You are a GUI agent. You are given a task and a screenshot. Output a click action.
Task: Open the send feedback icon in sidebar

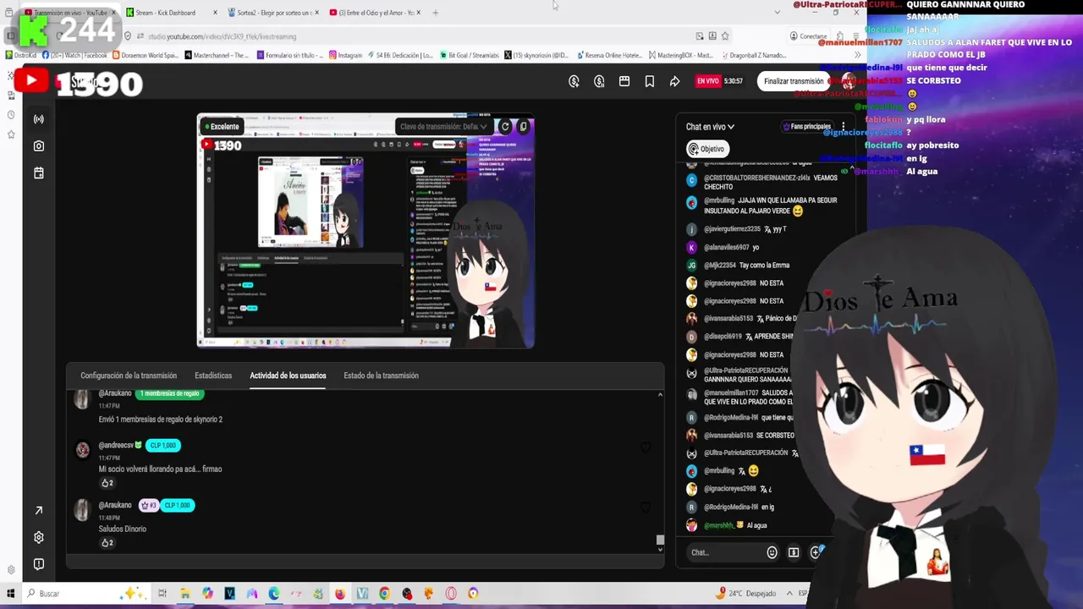click(x=38, y=564)
